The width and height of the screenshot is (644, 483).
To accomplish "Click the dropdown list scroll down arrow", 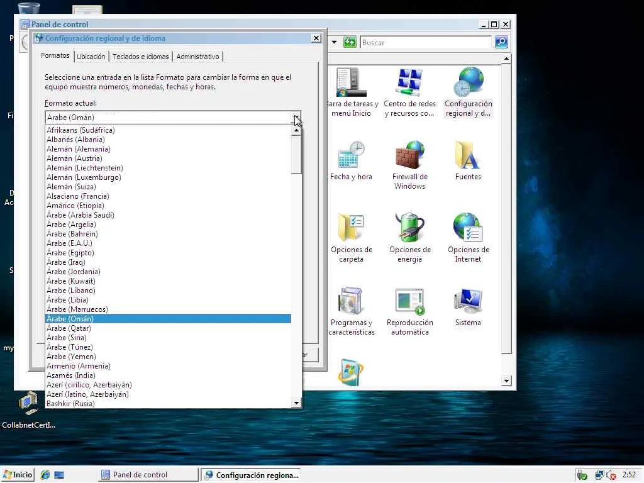I will (296, 403).
